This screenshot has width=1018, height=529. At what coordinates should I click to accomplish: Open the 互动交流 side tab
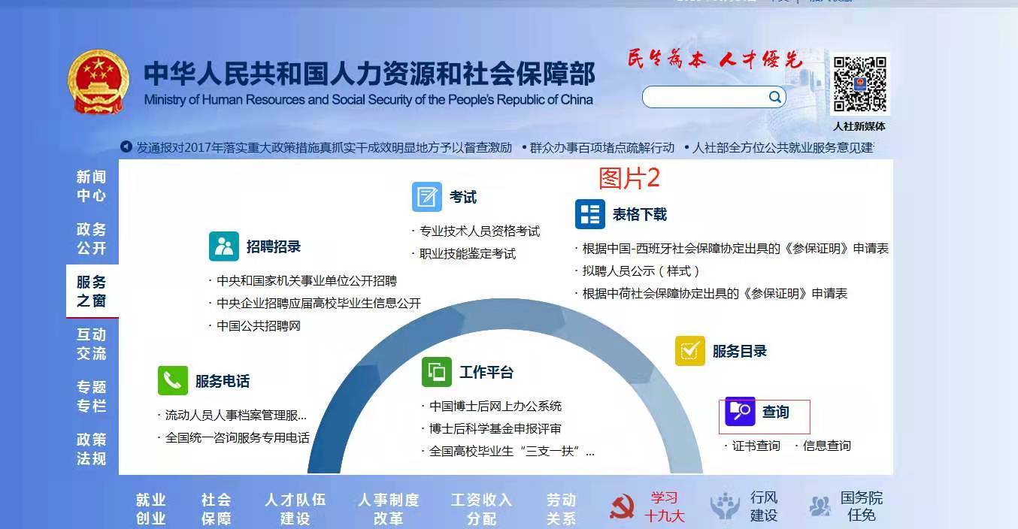(92, 344)
